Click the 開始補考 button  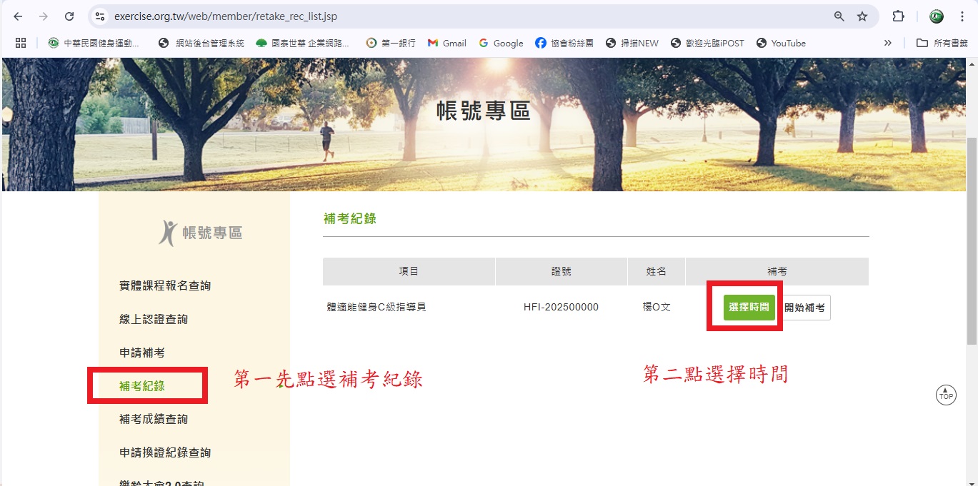804,308
